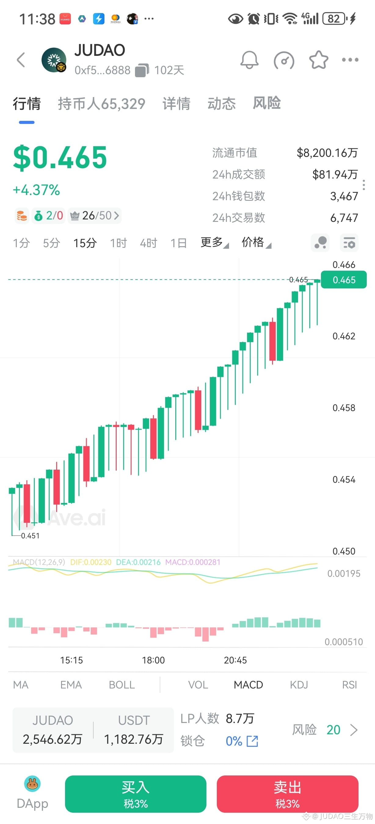The image size is (375, 824).
Task: Tap 24h交易数 6,747 value
Action: pos(344,218)
